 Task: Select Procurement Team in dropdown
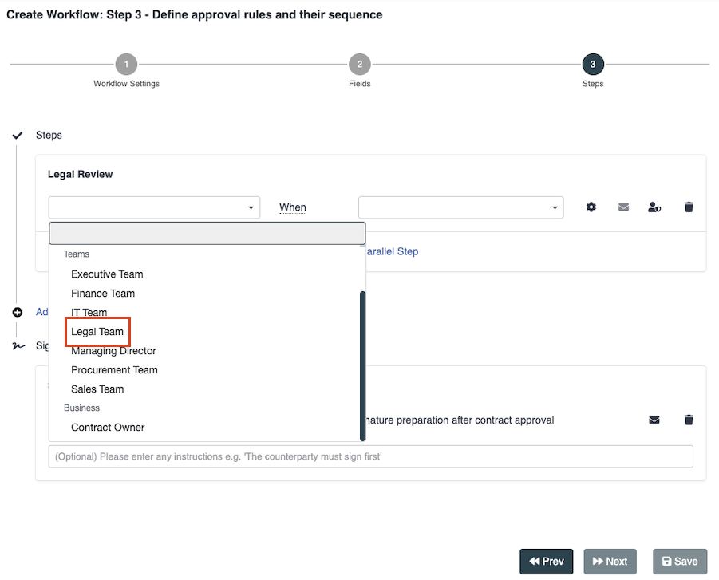click(x=114, y=370)
